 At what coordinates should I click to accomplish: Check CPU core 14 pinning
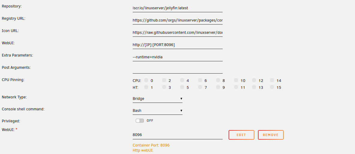pos(272,80)
